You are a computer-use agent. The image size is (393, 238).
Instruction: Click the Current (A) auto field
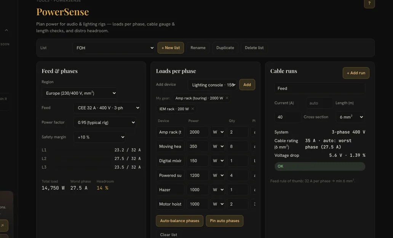320,103
